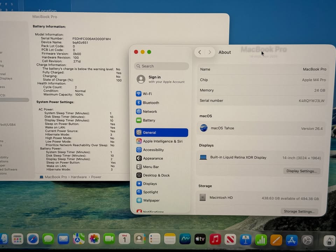Image resolution: width=336 pixels, height=252 pixels.
Task: Open App Store from the Dock
Action: click(x=291, y=240)
